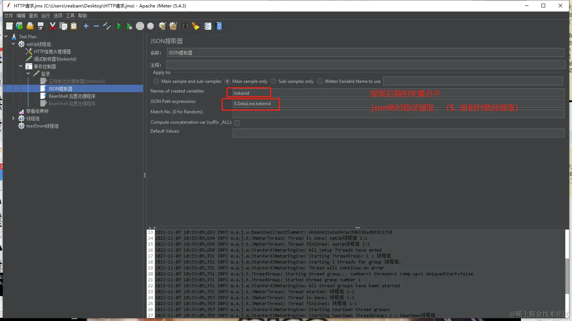Viewport: 572px width, 321px height.
Task: Click the JMeter Variable Name text field
Action: tap(473, 81)
